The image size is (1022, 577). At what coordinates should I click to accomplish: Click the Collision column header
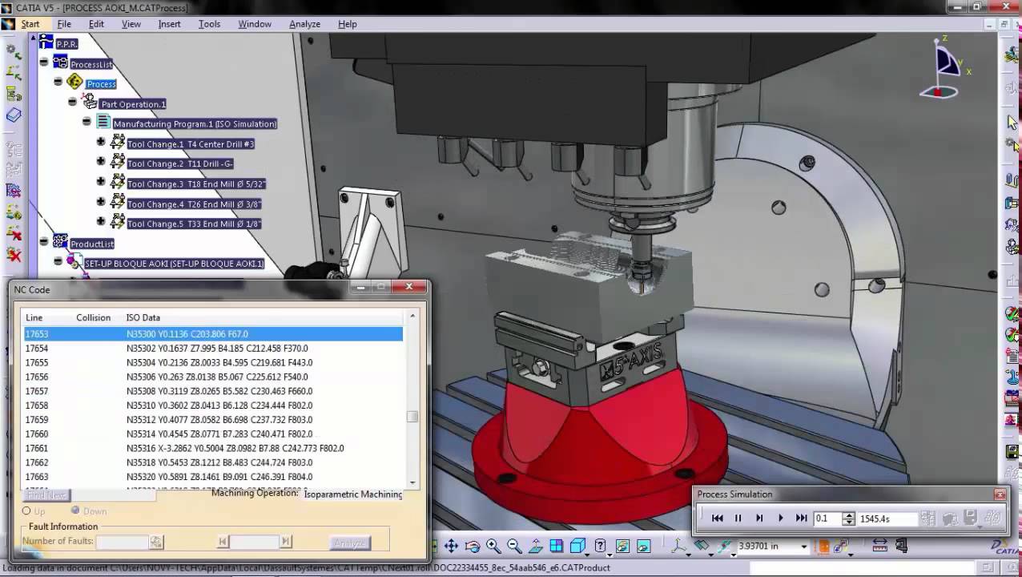pos(93,317)
